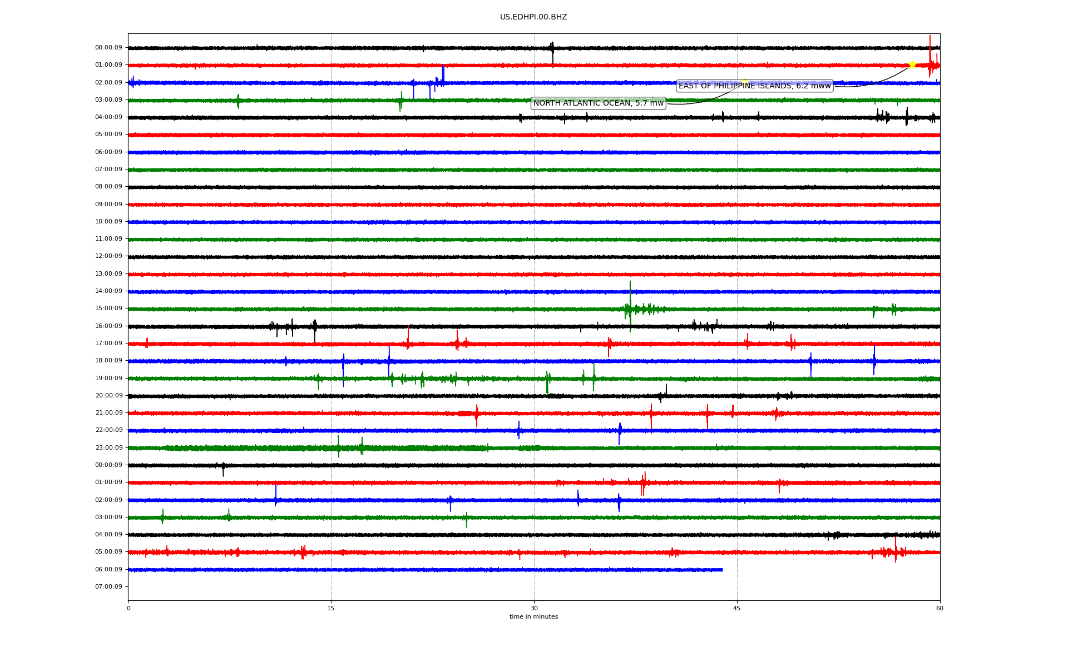Viewport: 1068px width, 667px height.
Task: Click the plot title US.EDHPI.00.BHZ
Action: 533,17
